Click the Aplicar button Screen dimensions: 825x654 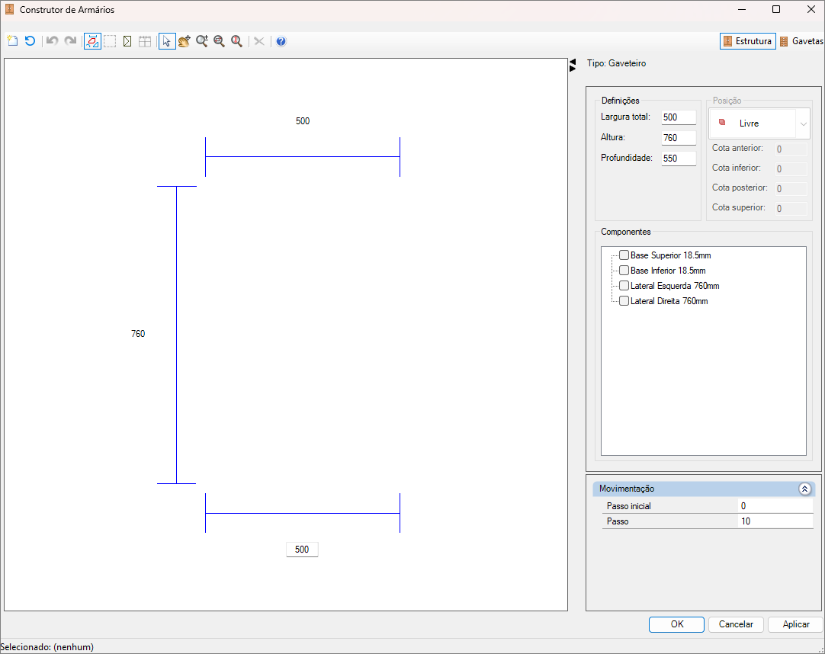[795, 624]
